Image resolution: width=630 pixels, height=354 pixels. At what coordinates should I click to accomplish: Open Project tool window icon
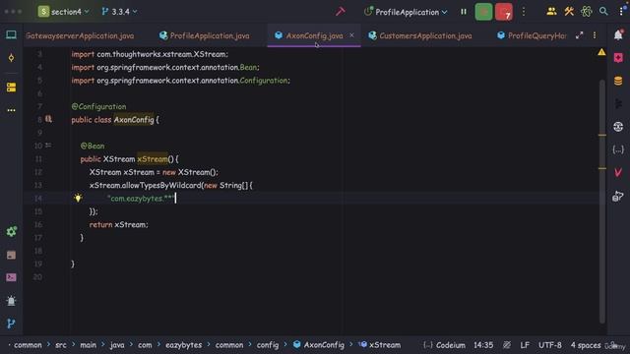(x=11, y=35)
